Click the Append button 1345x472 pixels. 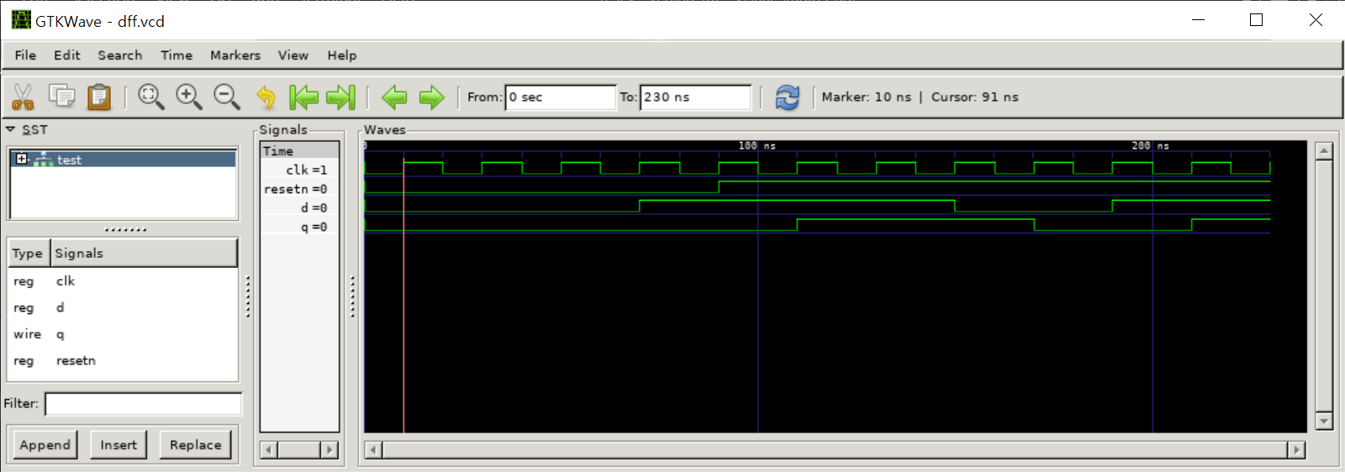click(x=45, y=444)
